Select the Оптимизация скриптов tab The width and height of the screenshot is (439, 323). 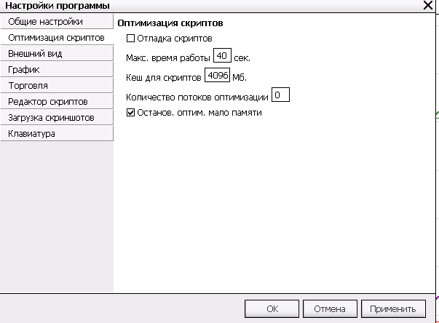click(56, 37)
